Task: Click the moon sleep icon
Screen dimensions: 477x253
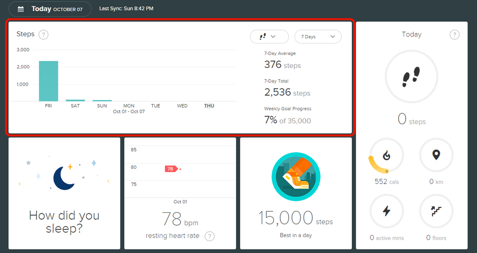Action: [x=64, y=178]
